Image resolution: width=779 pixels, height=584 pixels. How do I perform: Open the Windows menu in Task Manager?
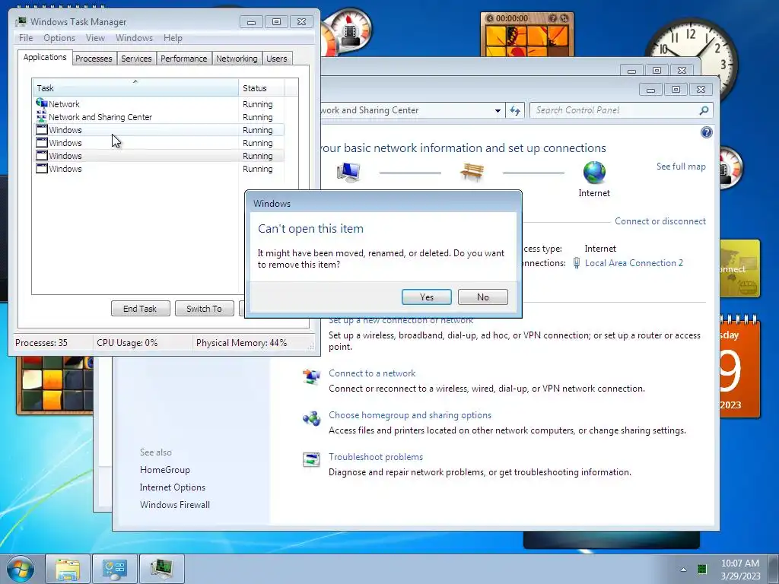[134, 38]
